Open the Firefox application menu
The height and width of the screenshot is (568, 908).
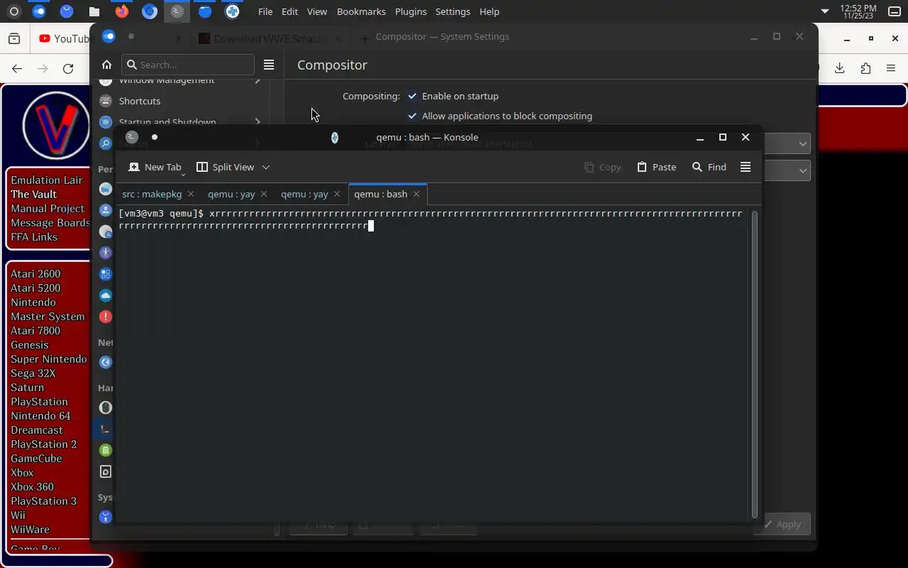coord(891,68)
